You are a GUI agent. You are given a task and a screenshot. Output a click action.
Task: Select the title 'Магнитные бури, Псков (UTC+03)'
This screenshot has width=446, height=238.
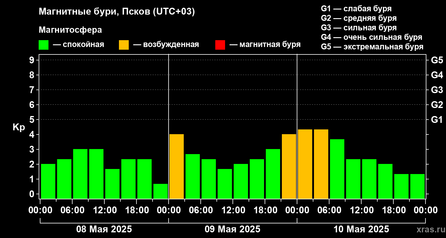[x=117, y=12]
